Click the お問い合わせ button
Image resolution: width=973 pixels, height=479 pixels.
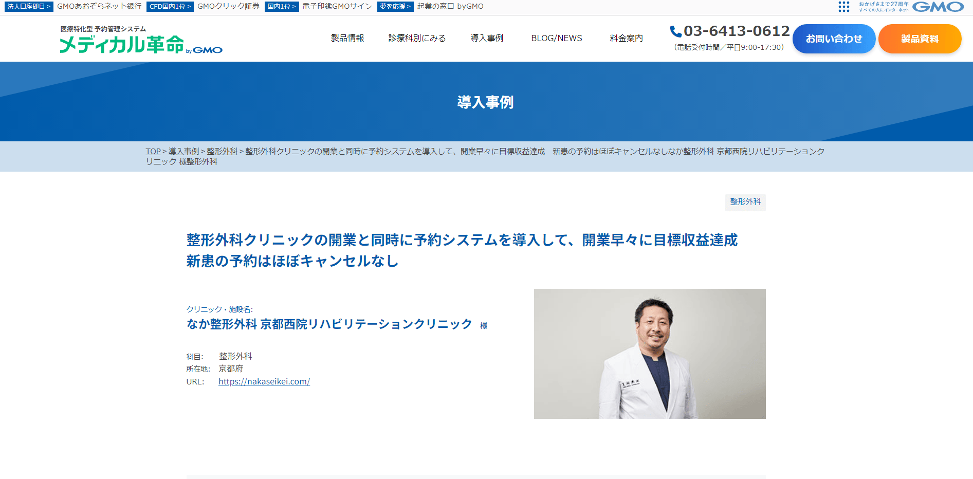coord(834,39)
